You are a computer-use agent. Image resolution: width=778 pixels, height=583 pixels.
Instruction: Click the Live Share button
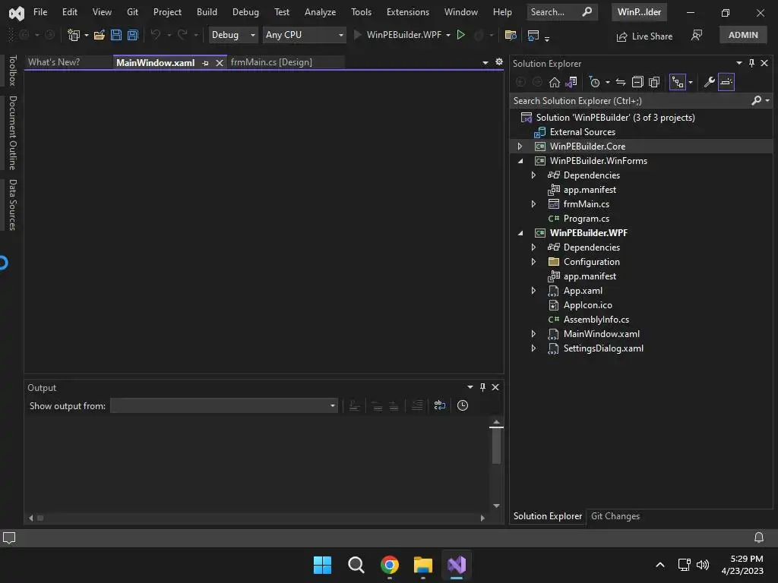pos(644,36)
